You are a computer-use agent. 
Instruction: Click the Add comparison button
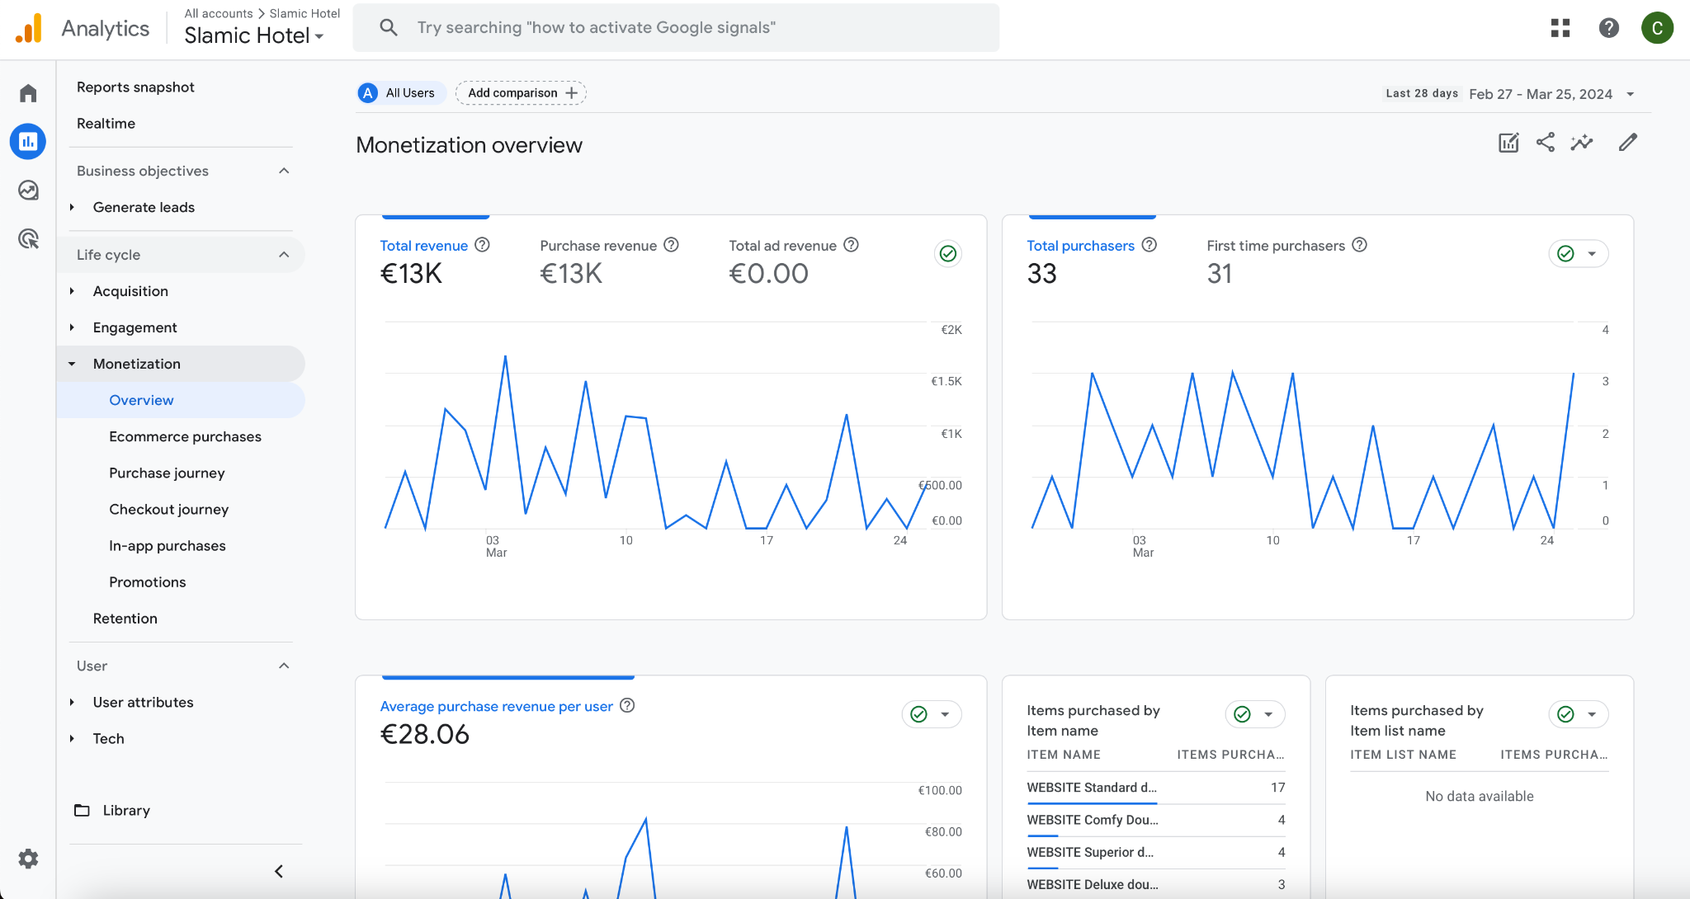click(521, 93)
